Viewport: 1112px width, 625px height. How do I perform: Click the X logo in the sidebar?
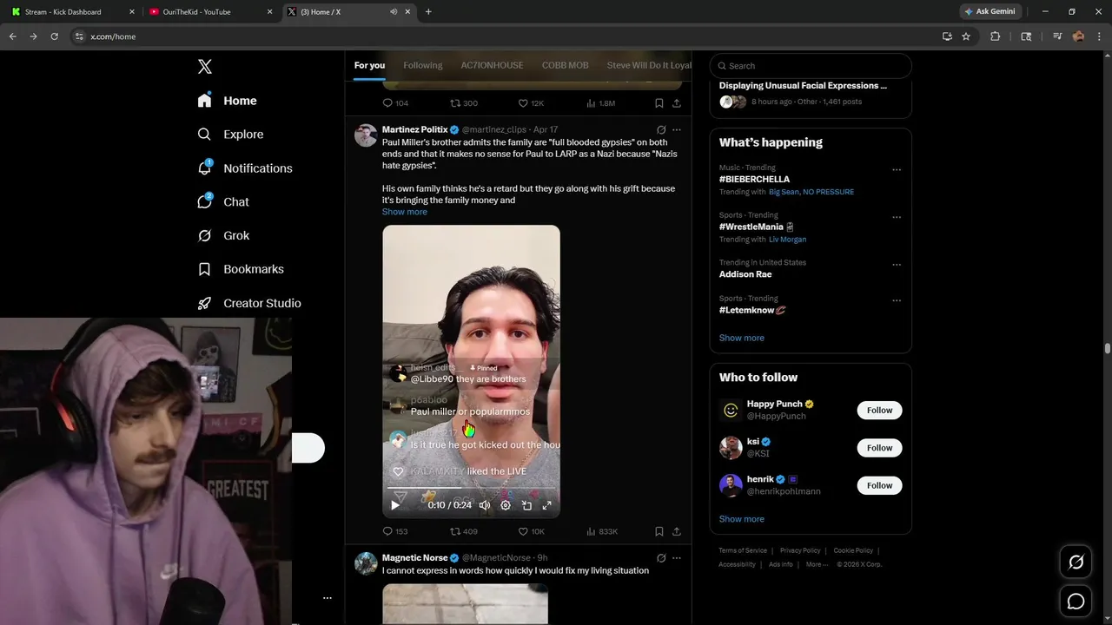[204, 67]
